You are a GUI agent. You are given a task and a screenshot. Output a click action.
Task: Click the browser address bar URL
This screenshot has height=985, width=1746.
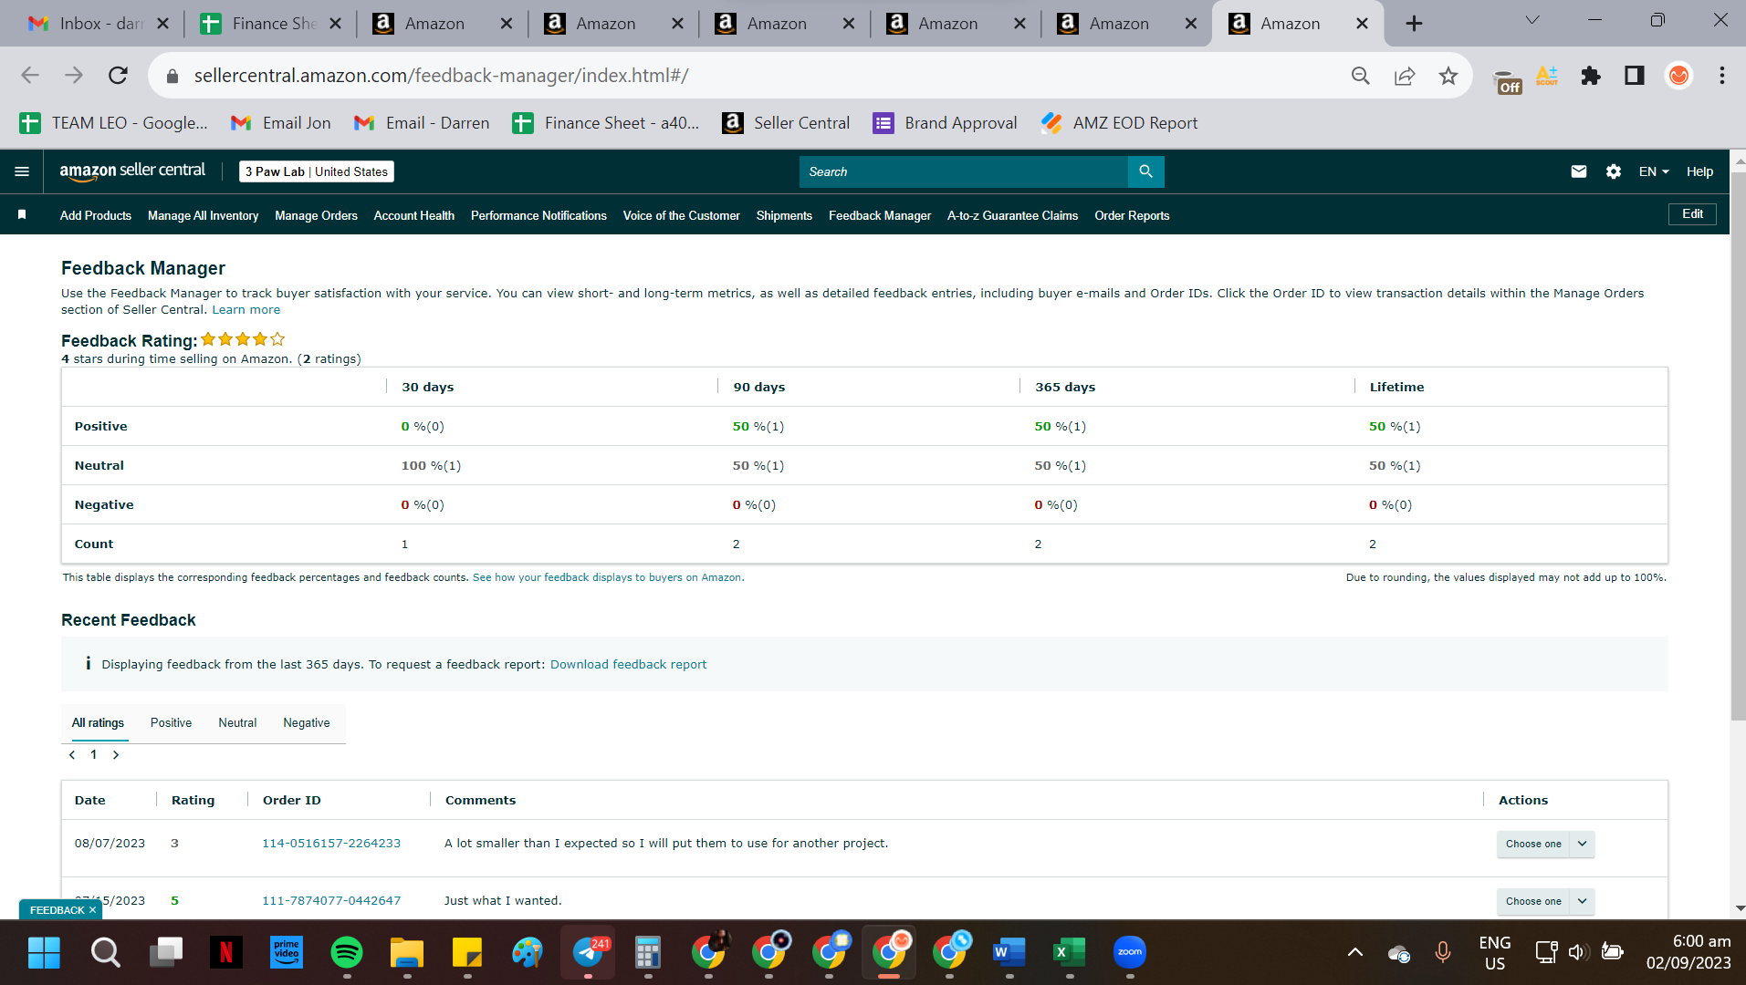[441, 76]
